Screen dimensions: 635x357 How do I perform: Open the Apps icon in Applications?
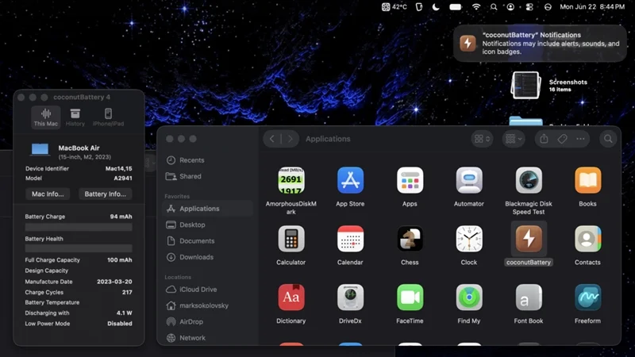pos(410,180)
